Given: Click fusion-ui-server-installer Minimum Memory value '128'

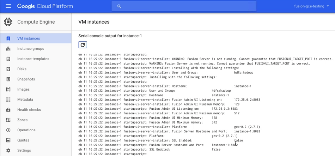Looking at the screenshot, I should pyautogui.click(x=237, y=104).
